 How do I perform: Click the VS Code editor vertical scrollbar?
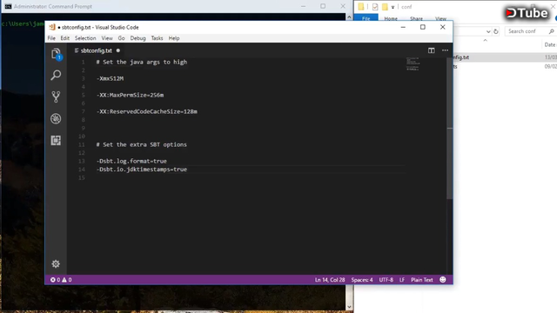coord(449,128)
